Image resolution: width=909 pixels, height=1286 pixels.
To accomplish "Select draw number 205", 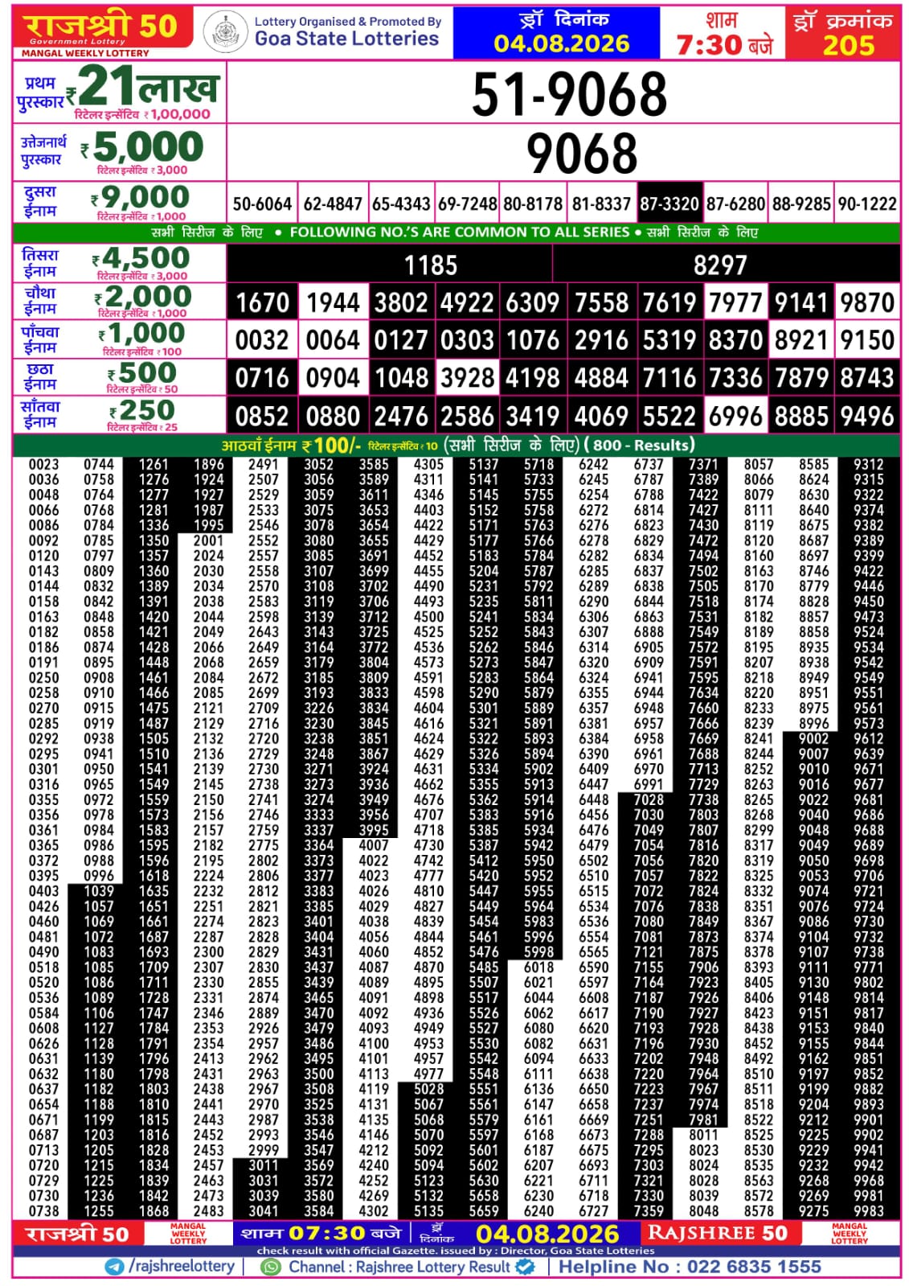I will pyautogui.click(x=848, y=45).
